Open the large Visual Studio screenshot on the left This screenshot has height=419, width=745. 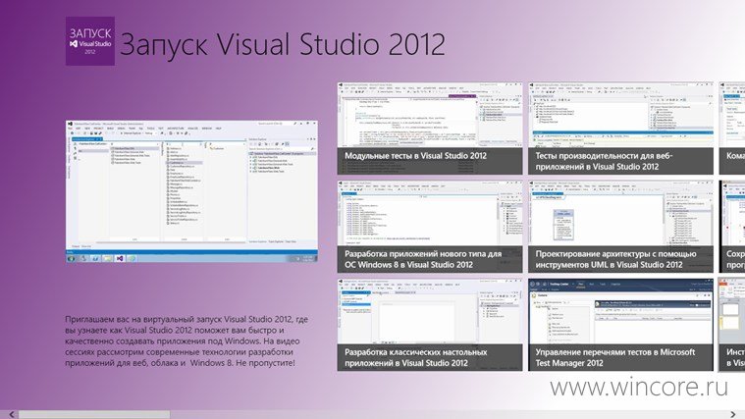click(x=191, y=191)
